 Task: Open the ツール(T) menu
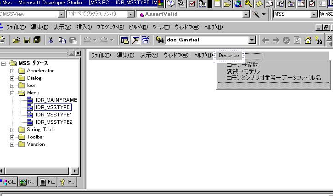161,27
